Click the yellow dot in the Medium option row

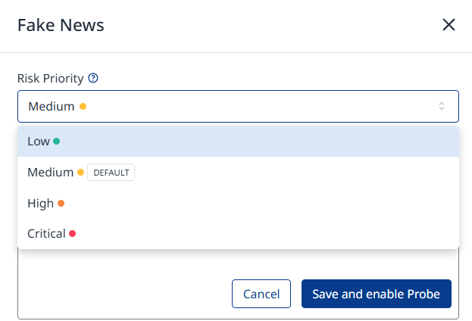pyautogui.click(x=81, y=173)
